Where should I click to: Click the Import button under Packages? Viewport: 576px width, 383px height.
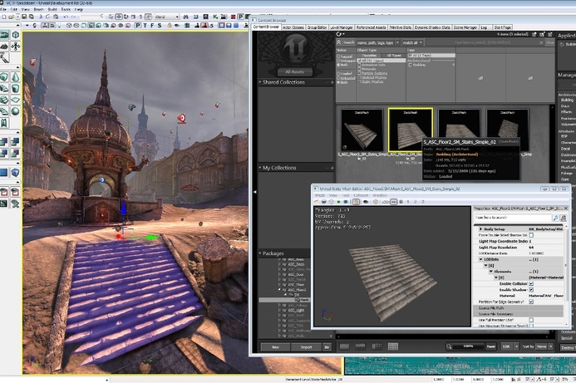click(x=306, y=347)
